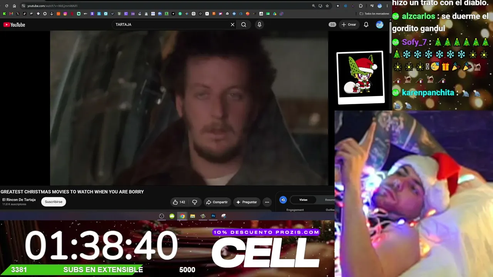Open OBS Studio from the taskbar
Screen dimensions: 493x277
162,216
